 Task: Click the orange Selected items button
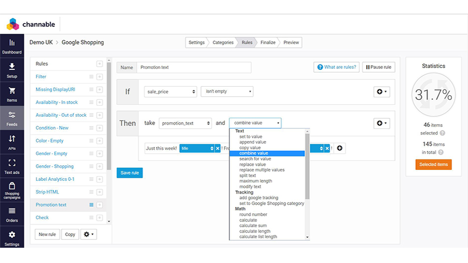pos(433,165)
